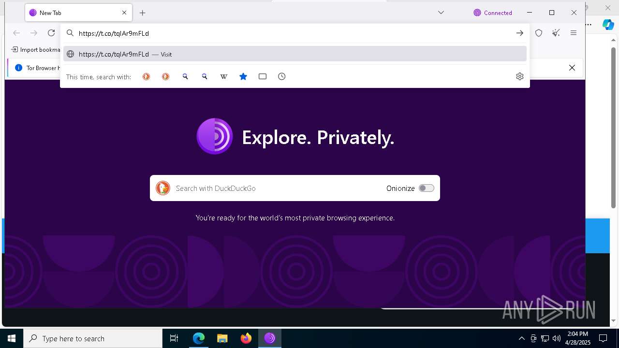This screenshot has height=348, width=619.
Task: Click the Type here to search box
Action: [93, 338]
